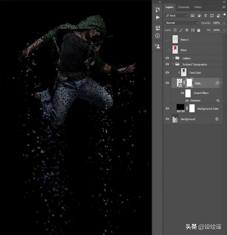
Task: Open the Clone Source stamp panel icon
Action: point(158,46)
